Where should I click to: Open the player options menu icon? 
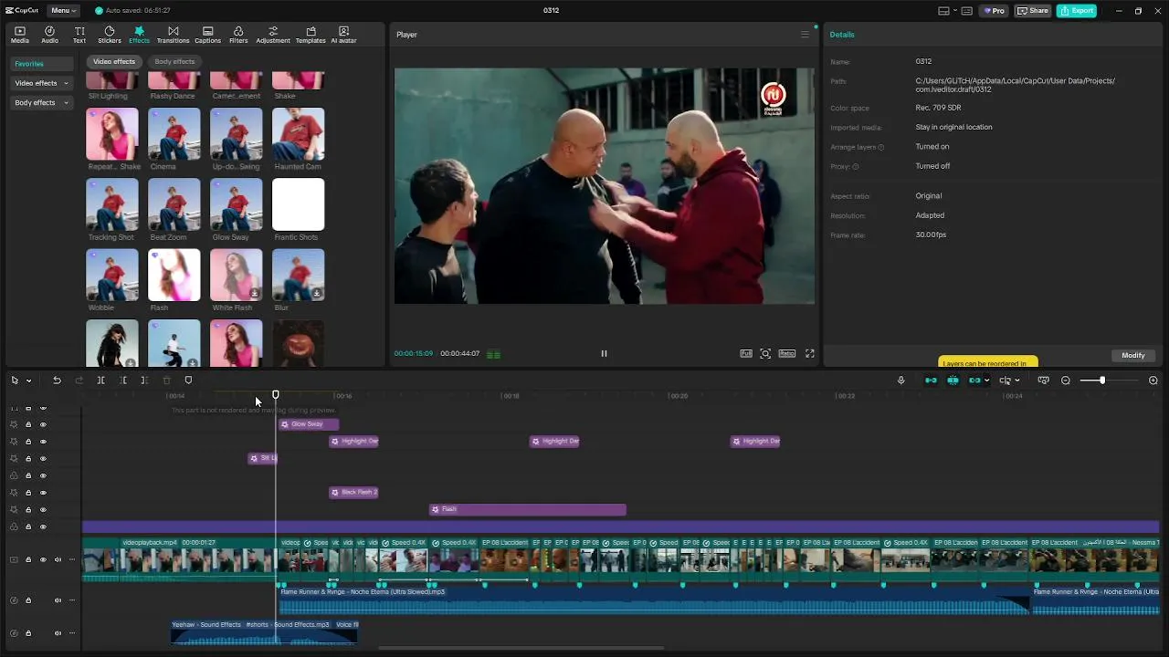805,35
